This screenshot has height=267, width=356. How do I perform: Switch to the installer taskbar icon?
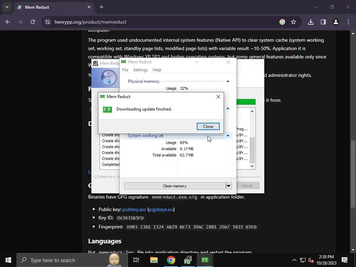tap(188, 260)
